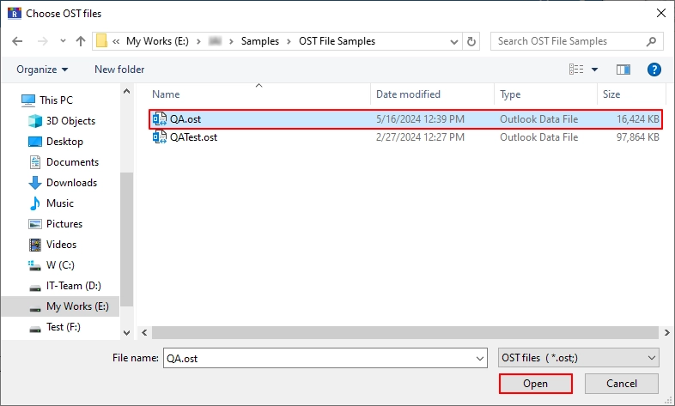
Task: Select My Works (E:) drive
Action: pyautogui.click(x=77, y=306)
